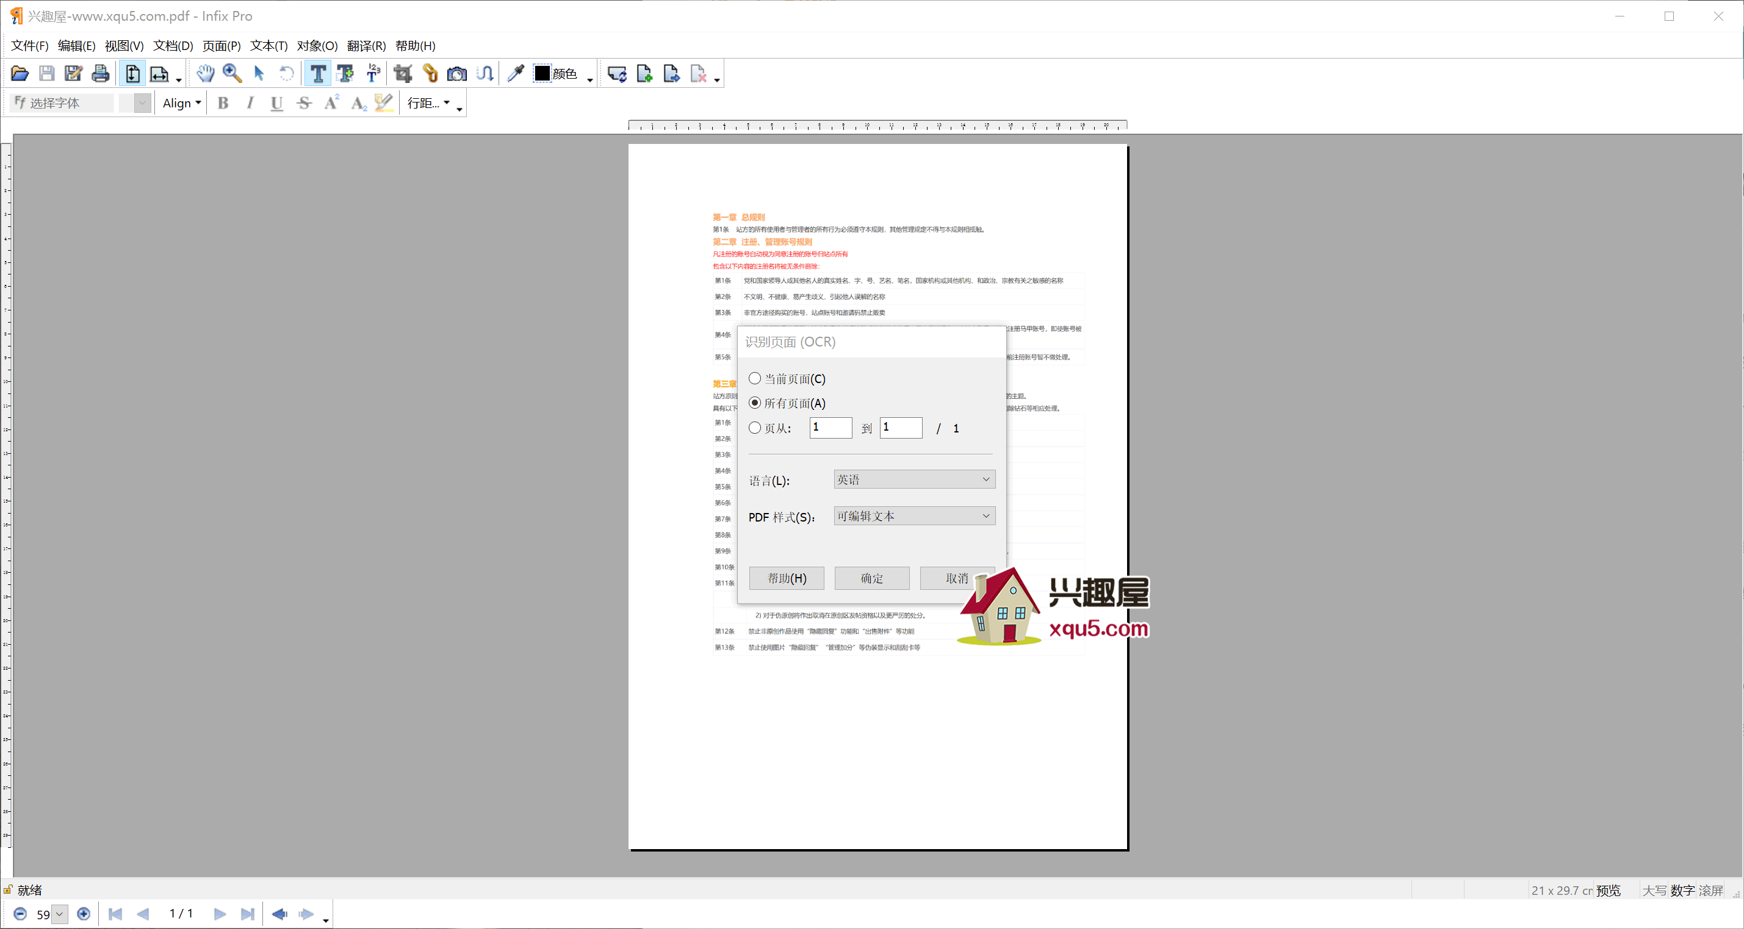Select the Text Plus insert tool
The width and height of the screenshot is (1744, 929).
pyautogui.click(x=345, y=74)
